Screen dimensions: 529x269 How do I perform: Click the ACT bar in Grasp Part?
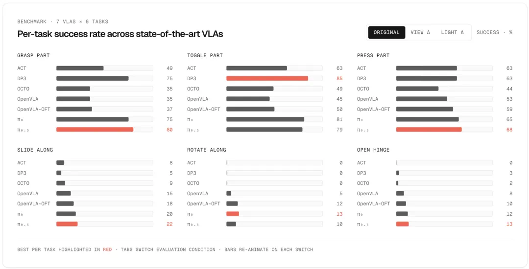pos(80,68)
